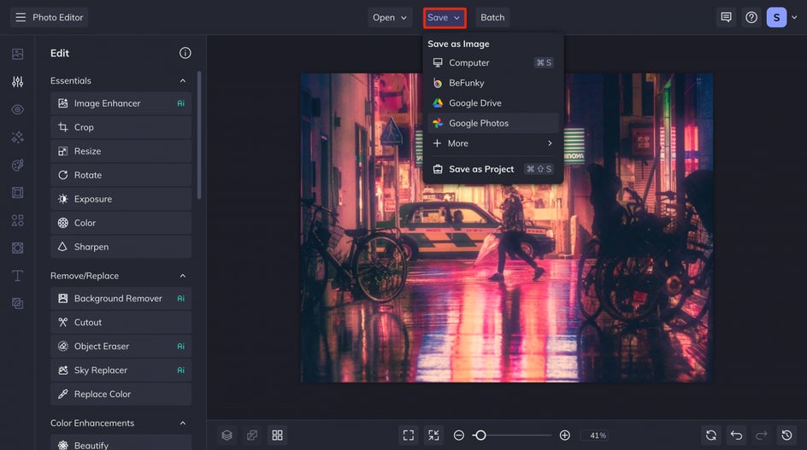Click the zoom in plus icon
The height and width of the screenshot is (450, 807).
tap(564, 435)
